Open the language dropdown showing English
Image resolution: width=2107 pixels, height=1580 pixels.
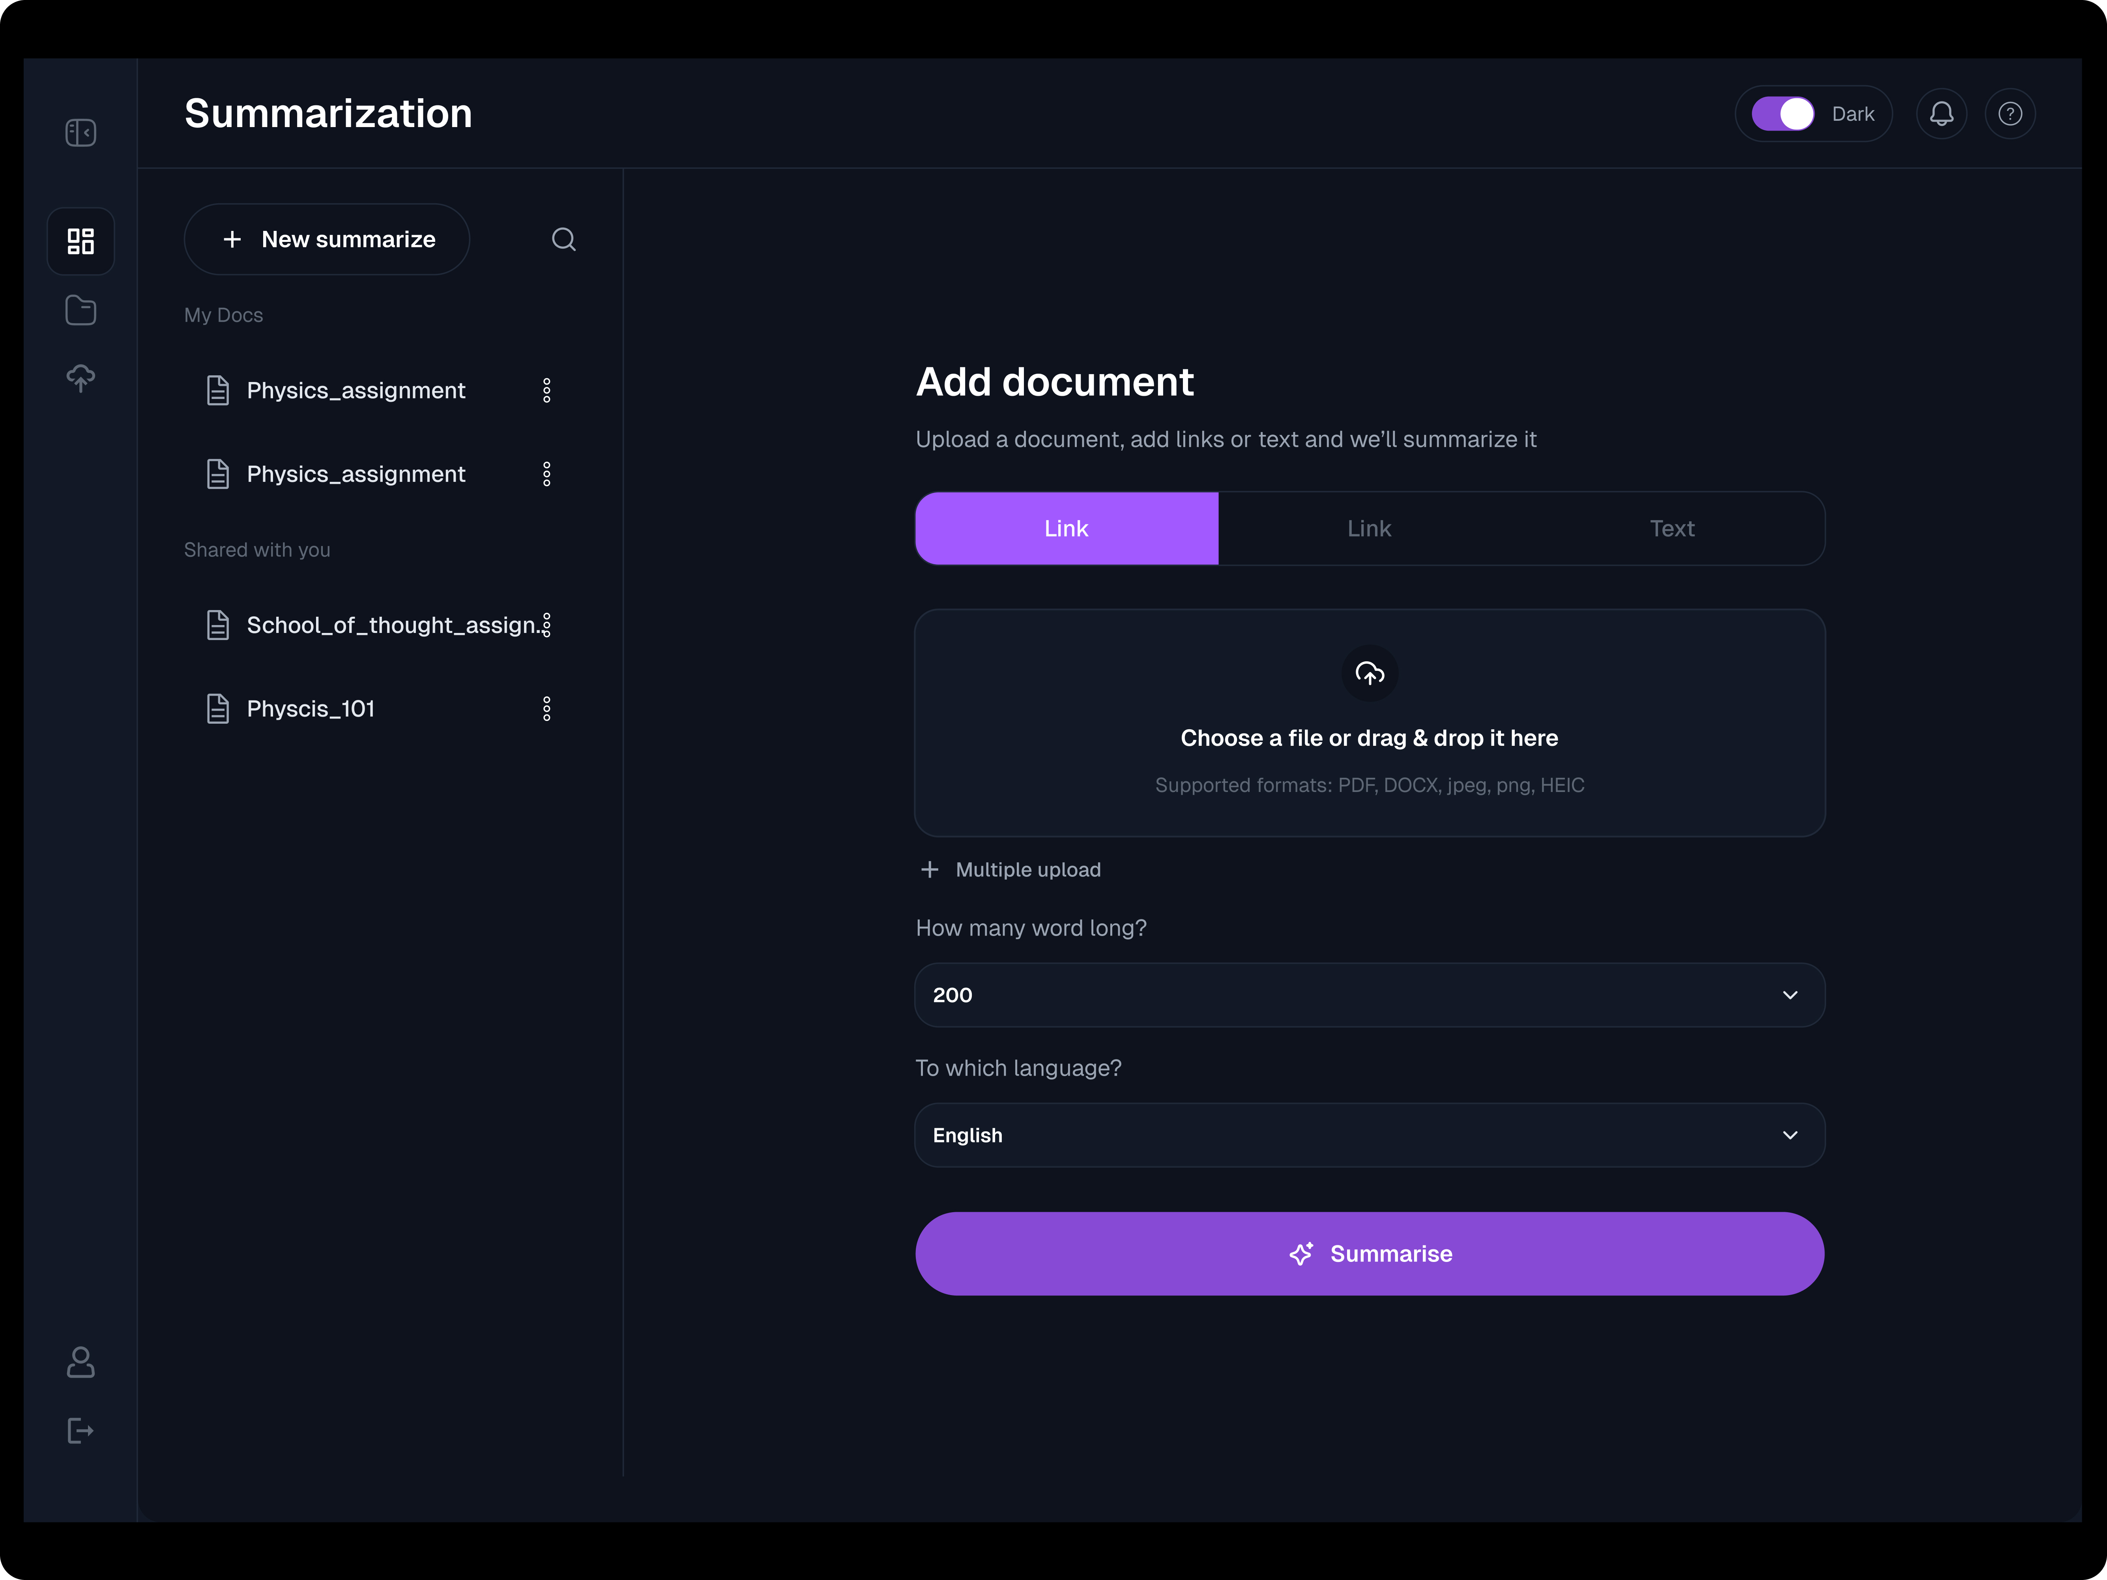(1370, 1135)
